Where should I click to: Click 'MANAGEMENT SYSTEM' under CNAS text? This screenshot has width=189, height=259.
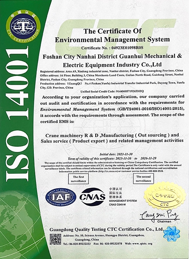tap(123, 201)
